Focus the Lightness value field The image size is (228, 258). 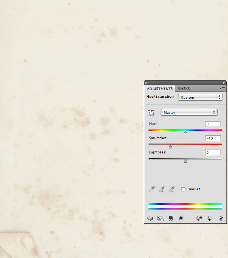[213, 153]
